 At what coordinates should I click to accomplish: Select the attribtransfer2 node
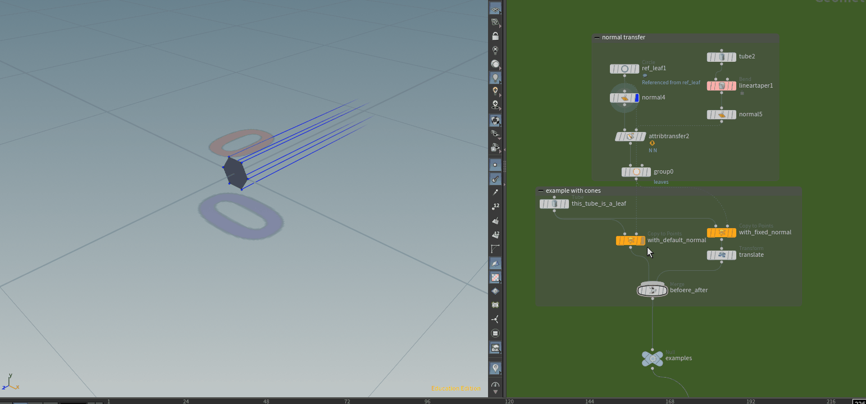click(x=630, y=137)
